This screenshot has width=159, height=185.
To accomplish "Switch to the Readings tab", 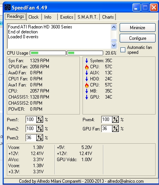I will click(x=16, y=17).
